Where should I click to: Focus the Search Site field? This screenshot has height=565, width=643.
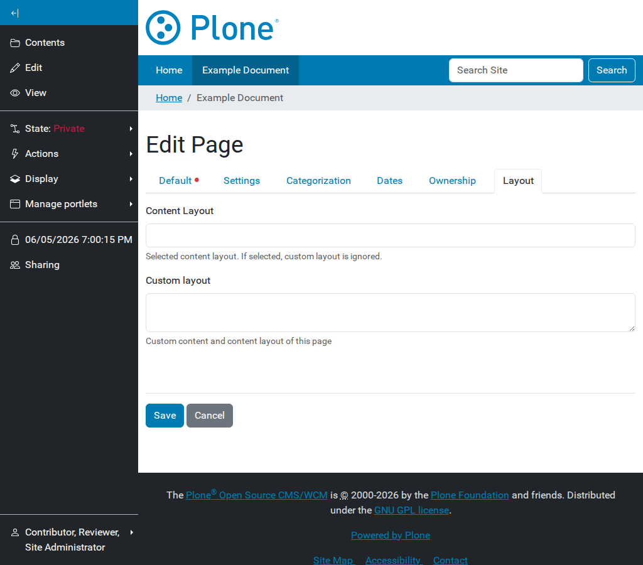coord(516,70)
